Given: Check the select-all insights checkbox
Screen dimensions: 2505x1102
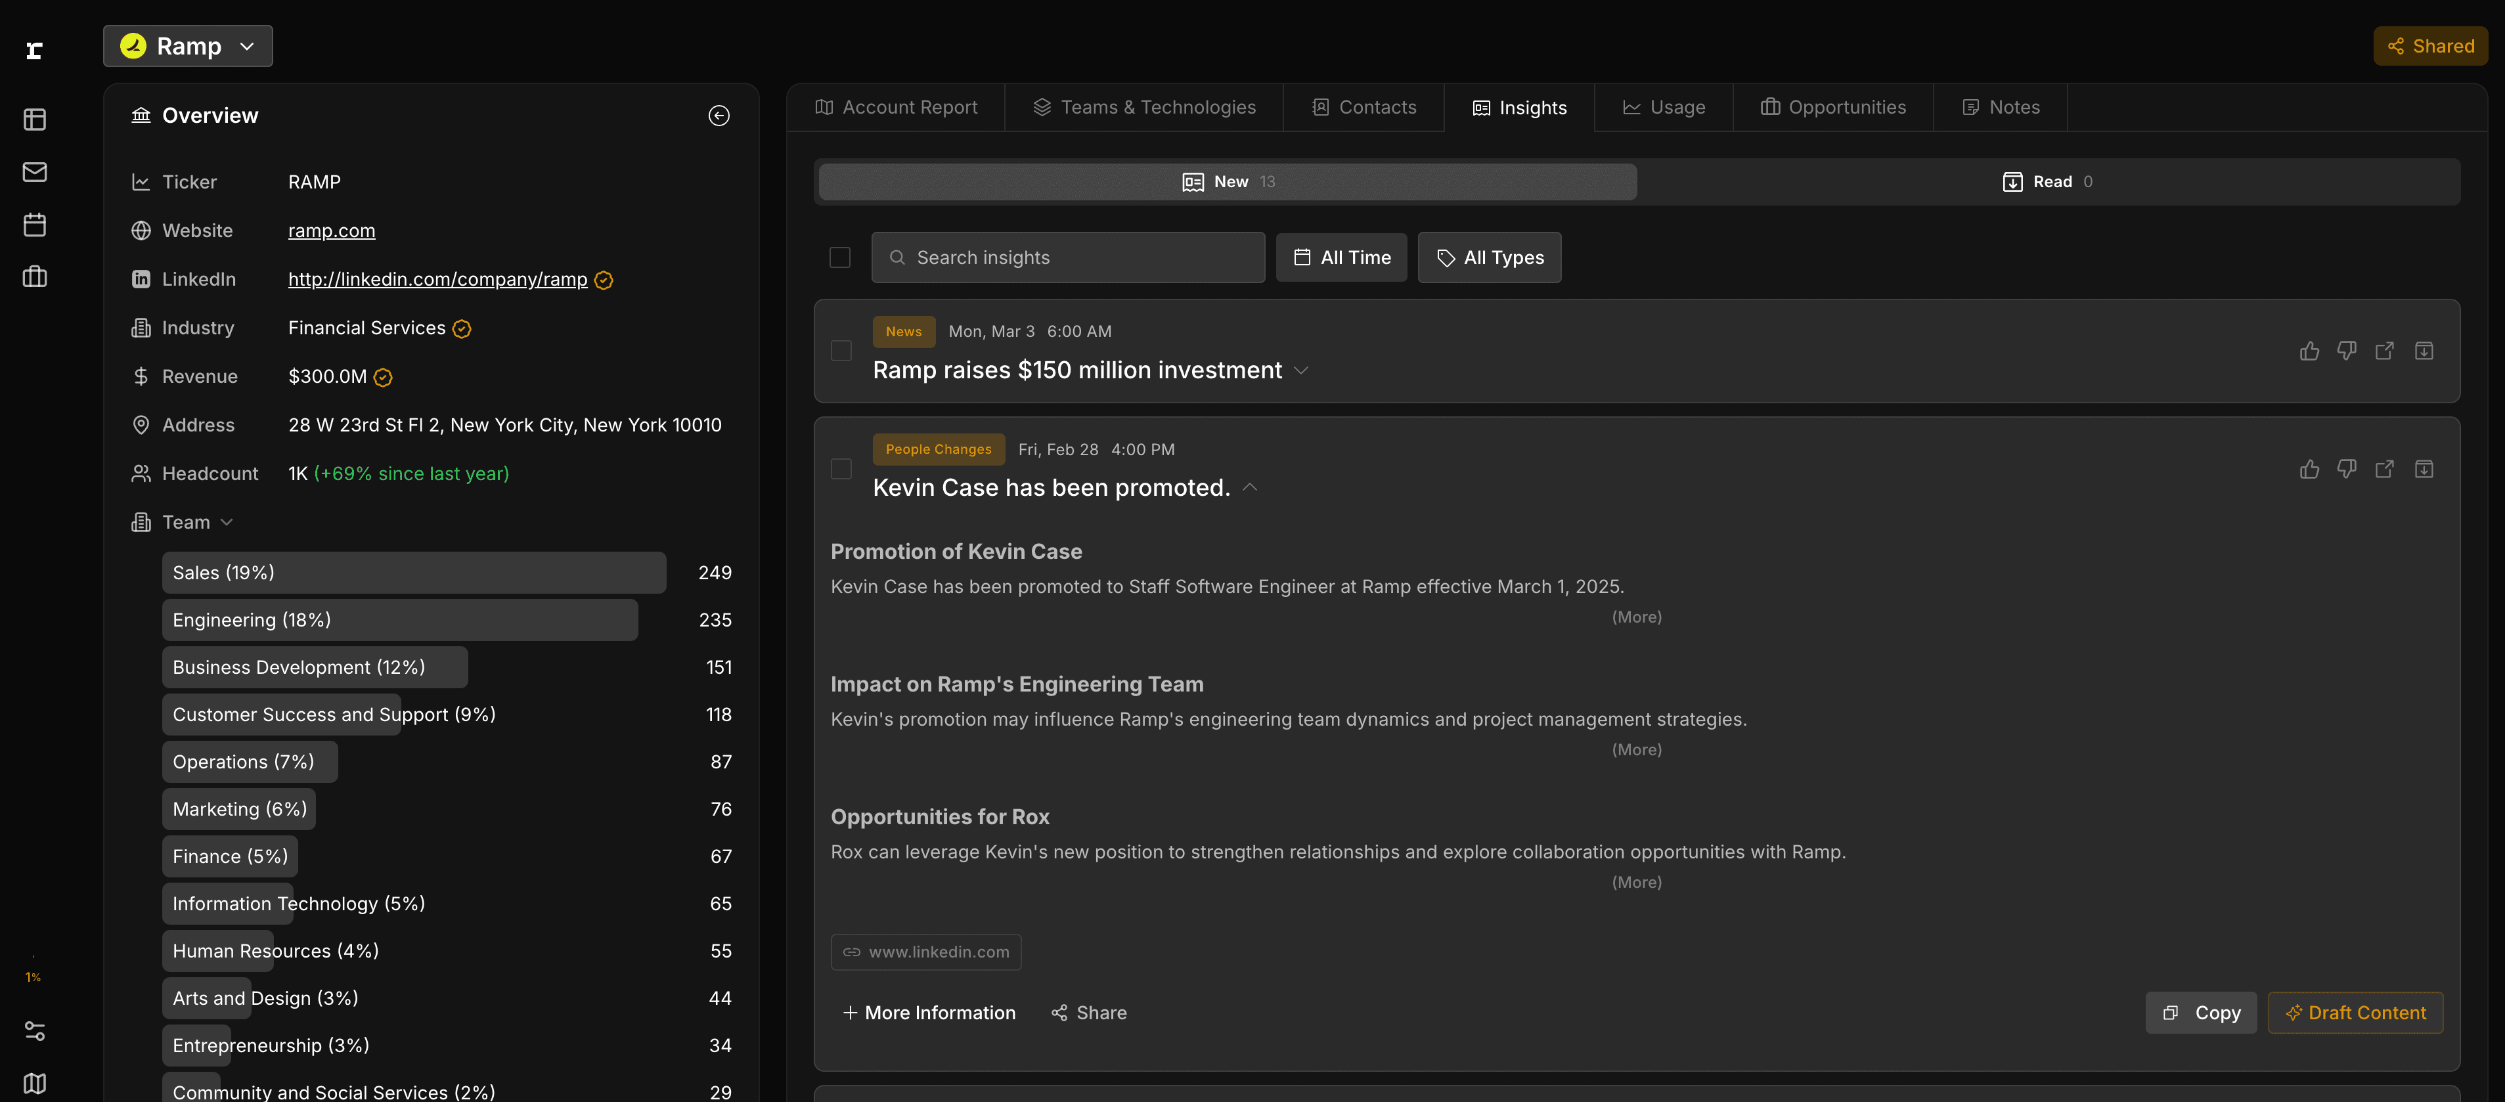Looking at the screenshot, I should tap(839, 257).
